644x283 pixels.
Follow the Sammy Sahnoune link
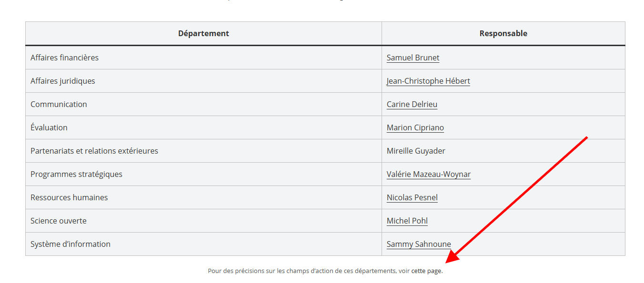(418, 244)
